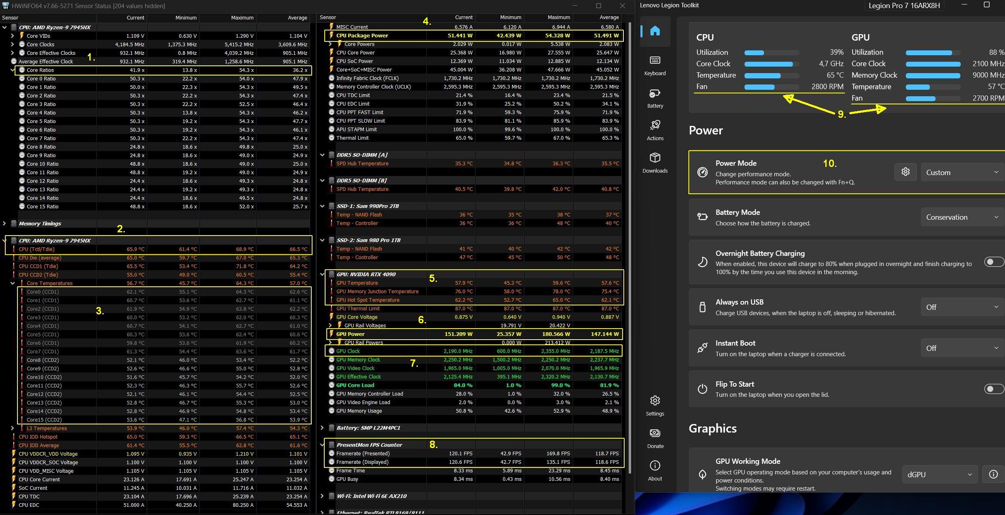Collapse the Core Temperatures group
This screenshot has height=515, width=1005.
pos(12,283)
